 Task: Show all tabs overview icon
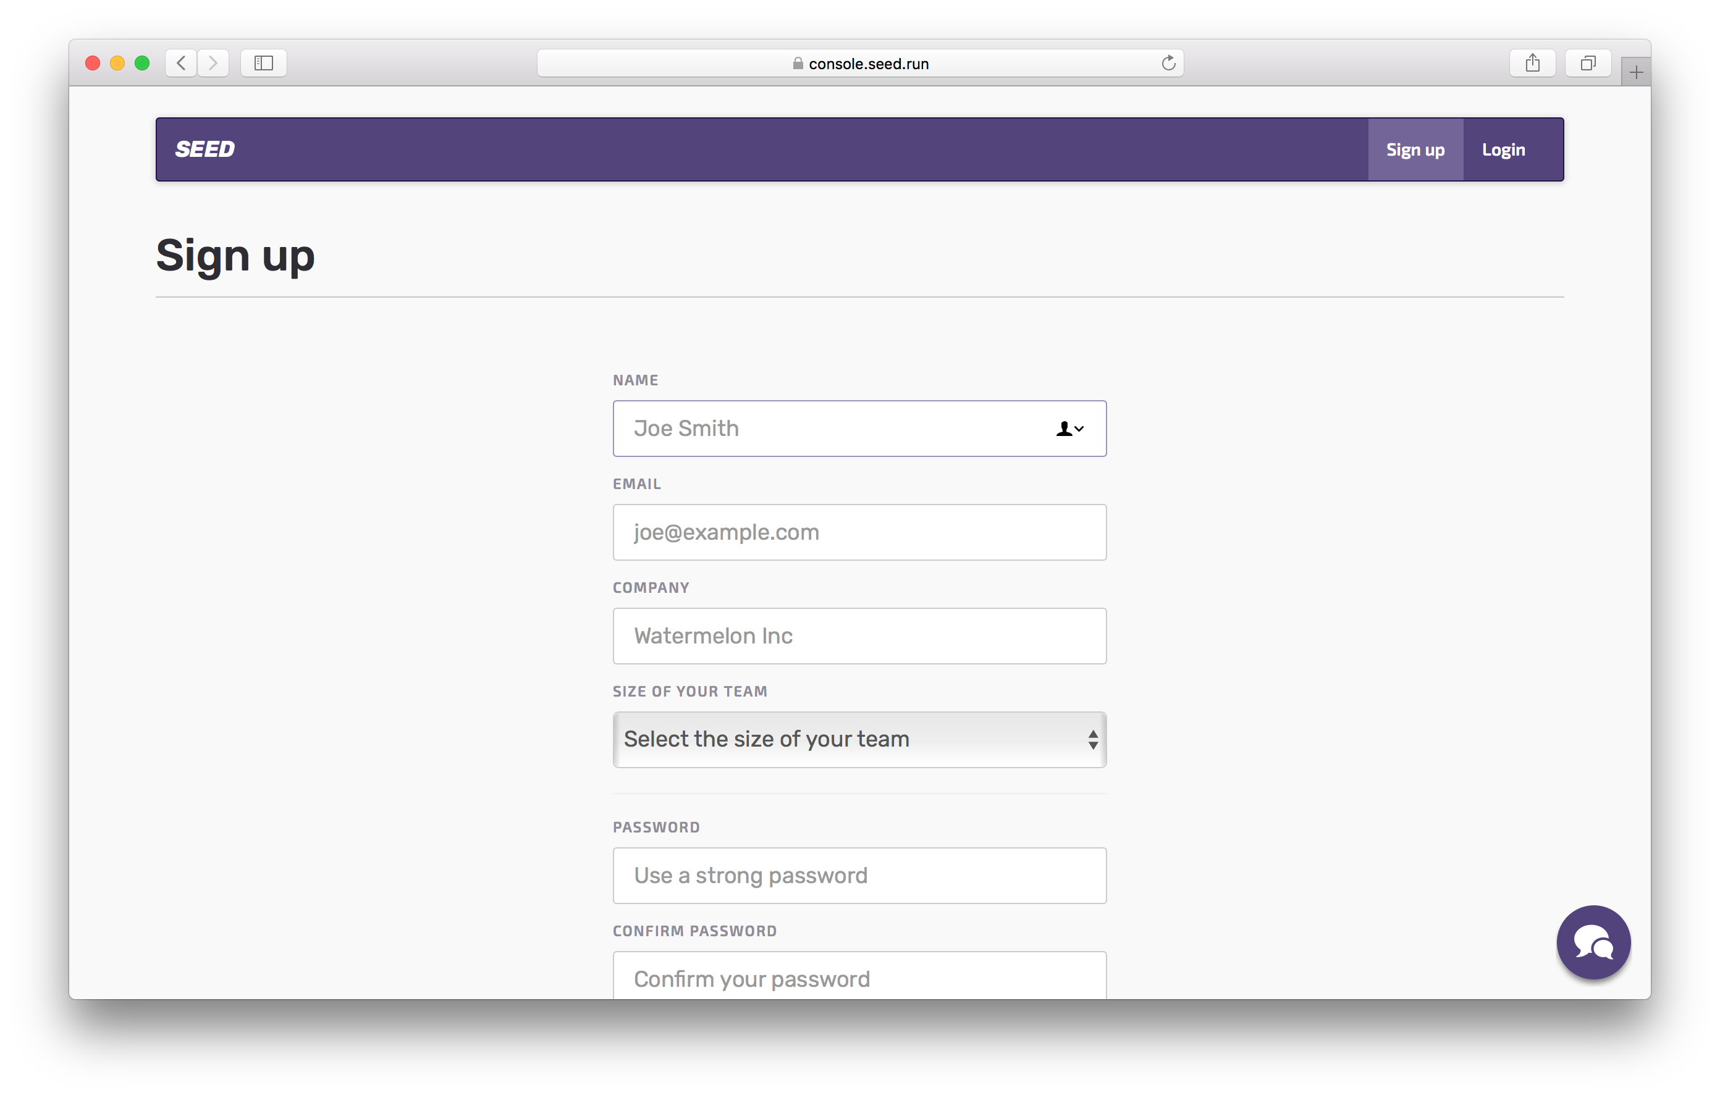pos(1587,63)
